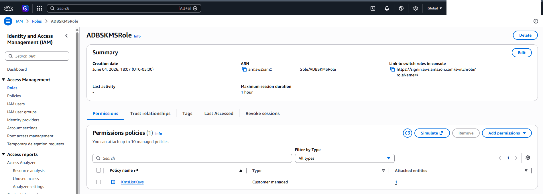Open Root access management in sidebar
543x194 pixels.
tap(30, 136)
